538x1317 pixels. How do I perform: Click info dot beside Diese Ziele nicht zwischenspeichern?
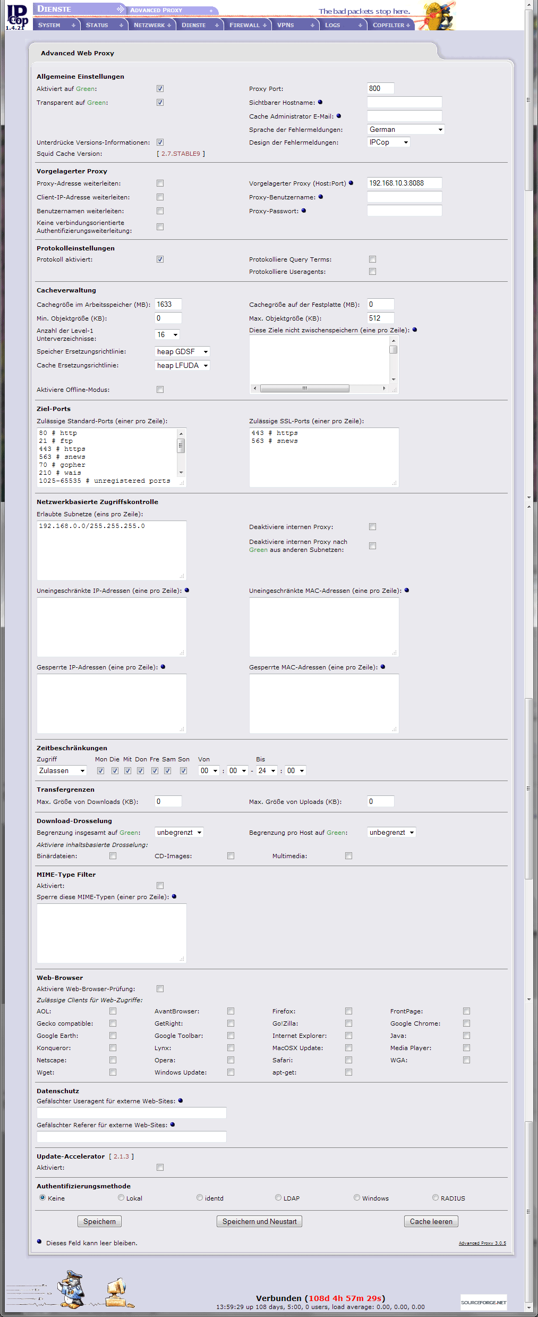(415, 330)
